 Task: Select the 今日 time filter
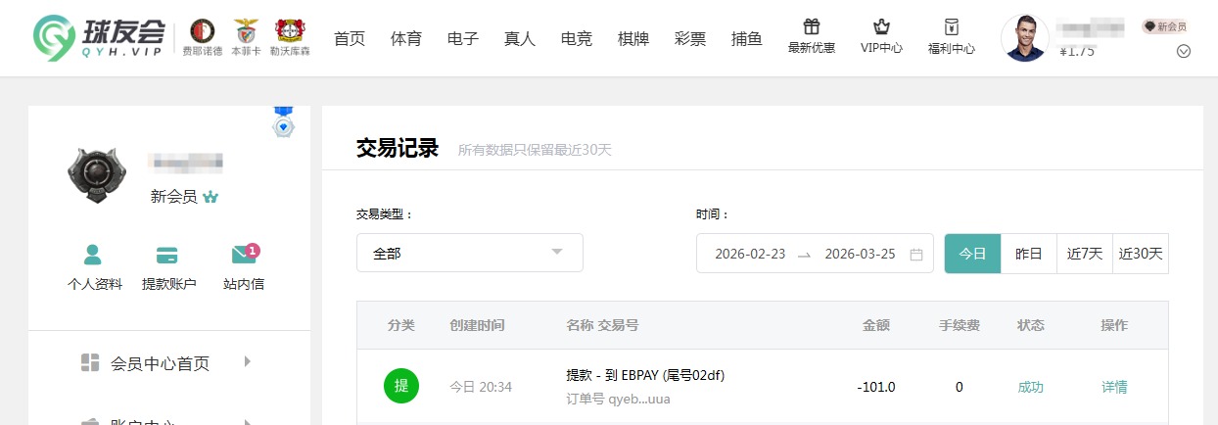(972, 254)
